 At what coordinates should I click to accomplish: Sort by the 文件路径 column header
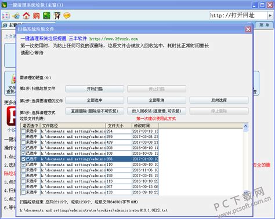73,126
